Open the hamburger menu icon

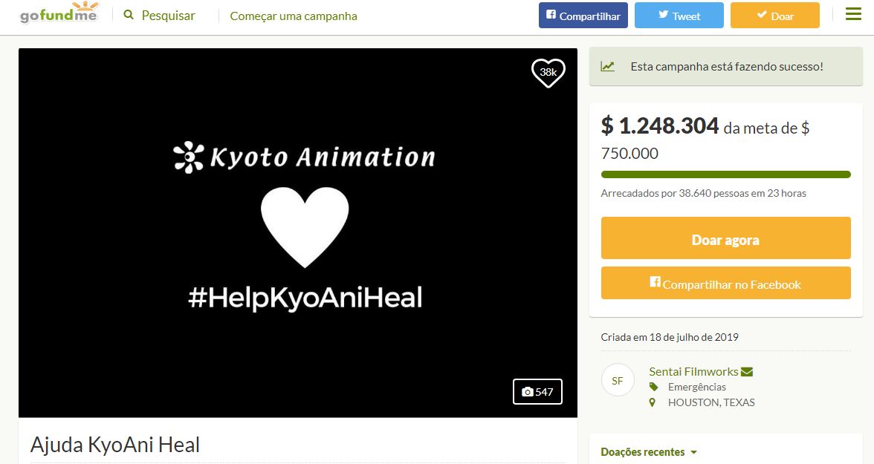tap(853, 14)
